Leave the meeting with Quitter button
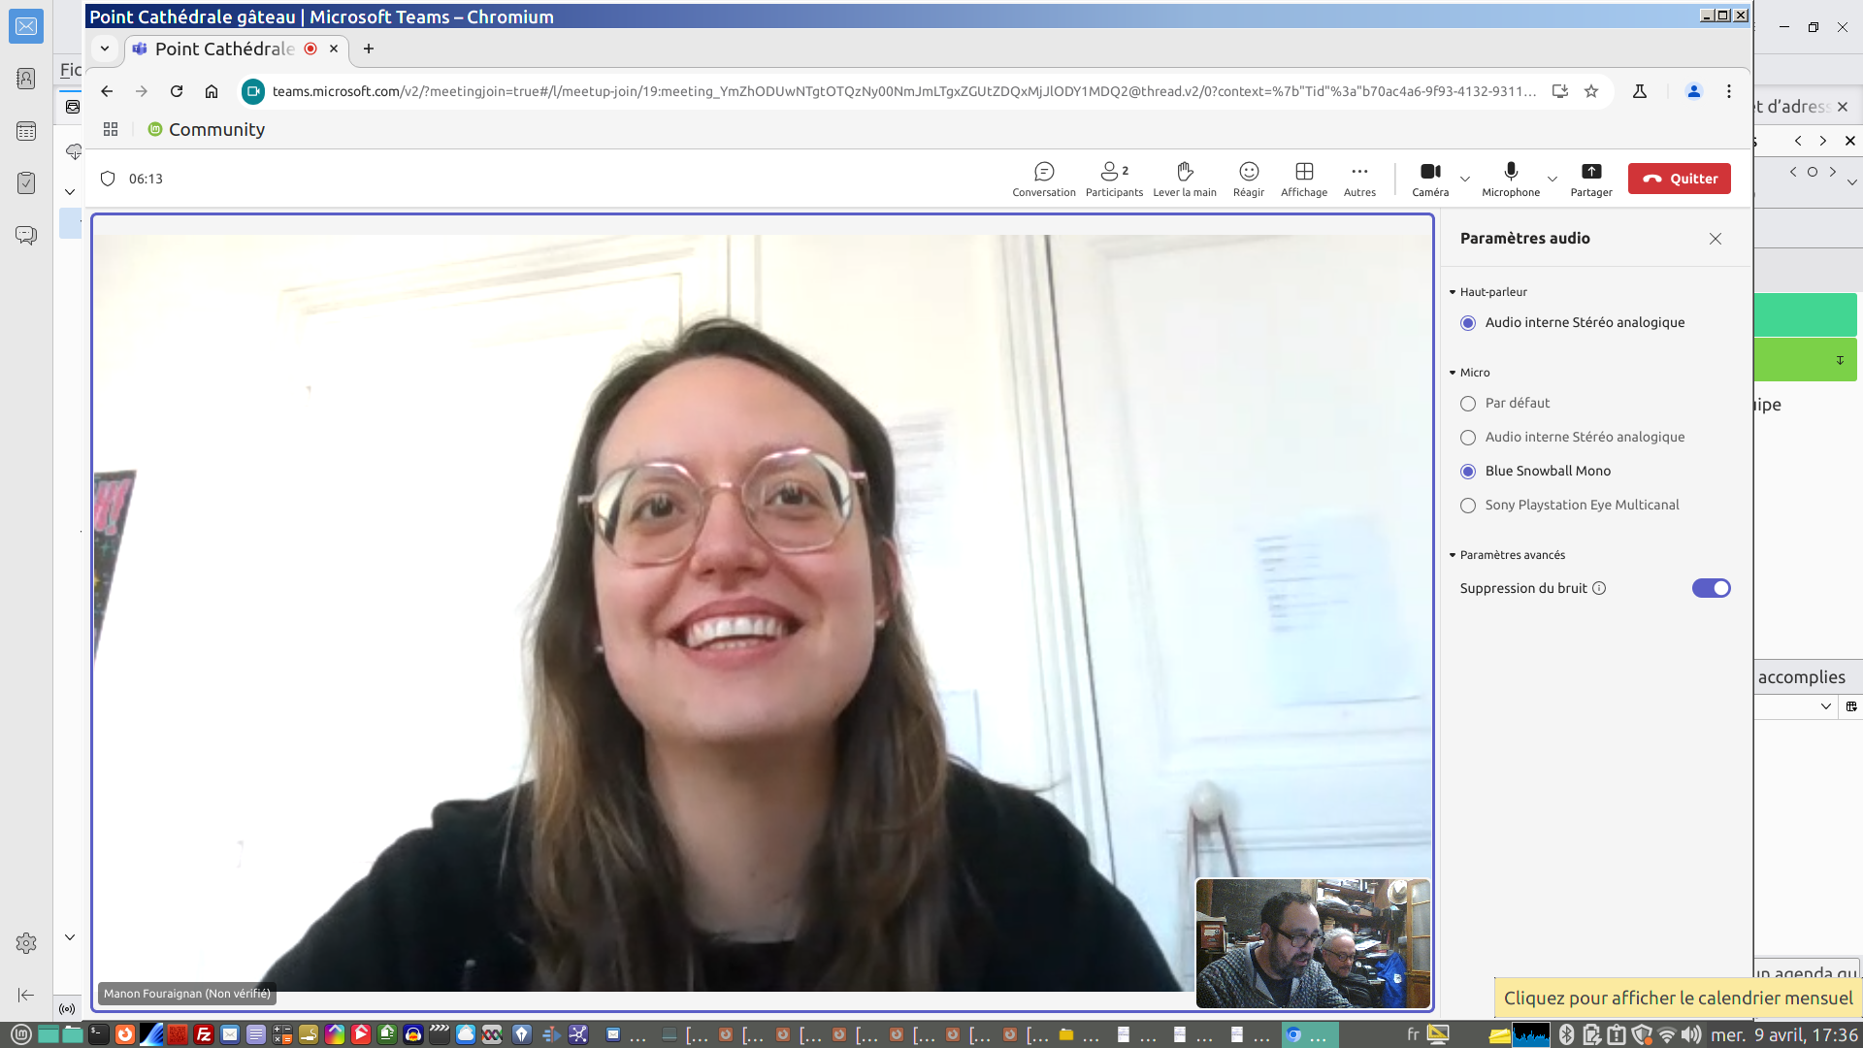1863x1048 pixels. click(x=1679, y=179)
